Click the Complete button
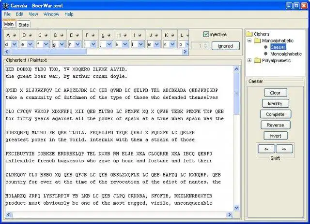 pyautogui.click(x=275, y=114)
